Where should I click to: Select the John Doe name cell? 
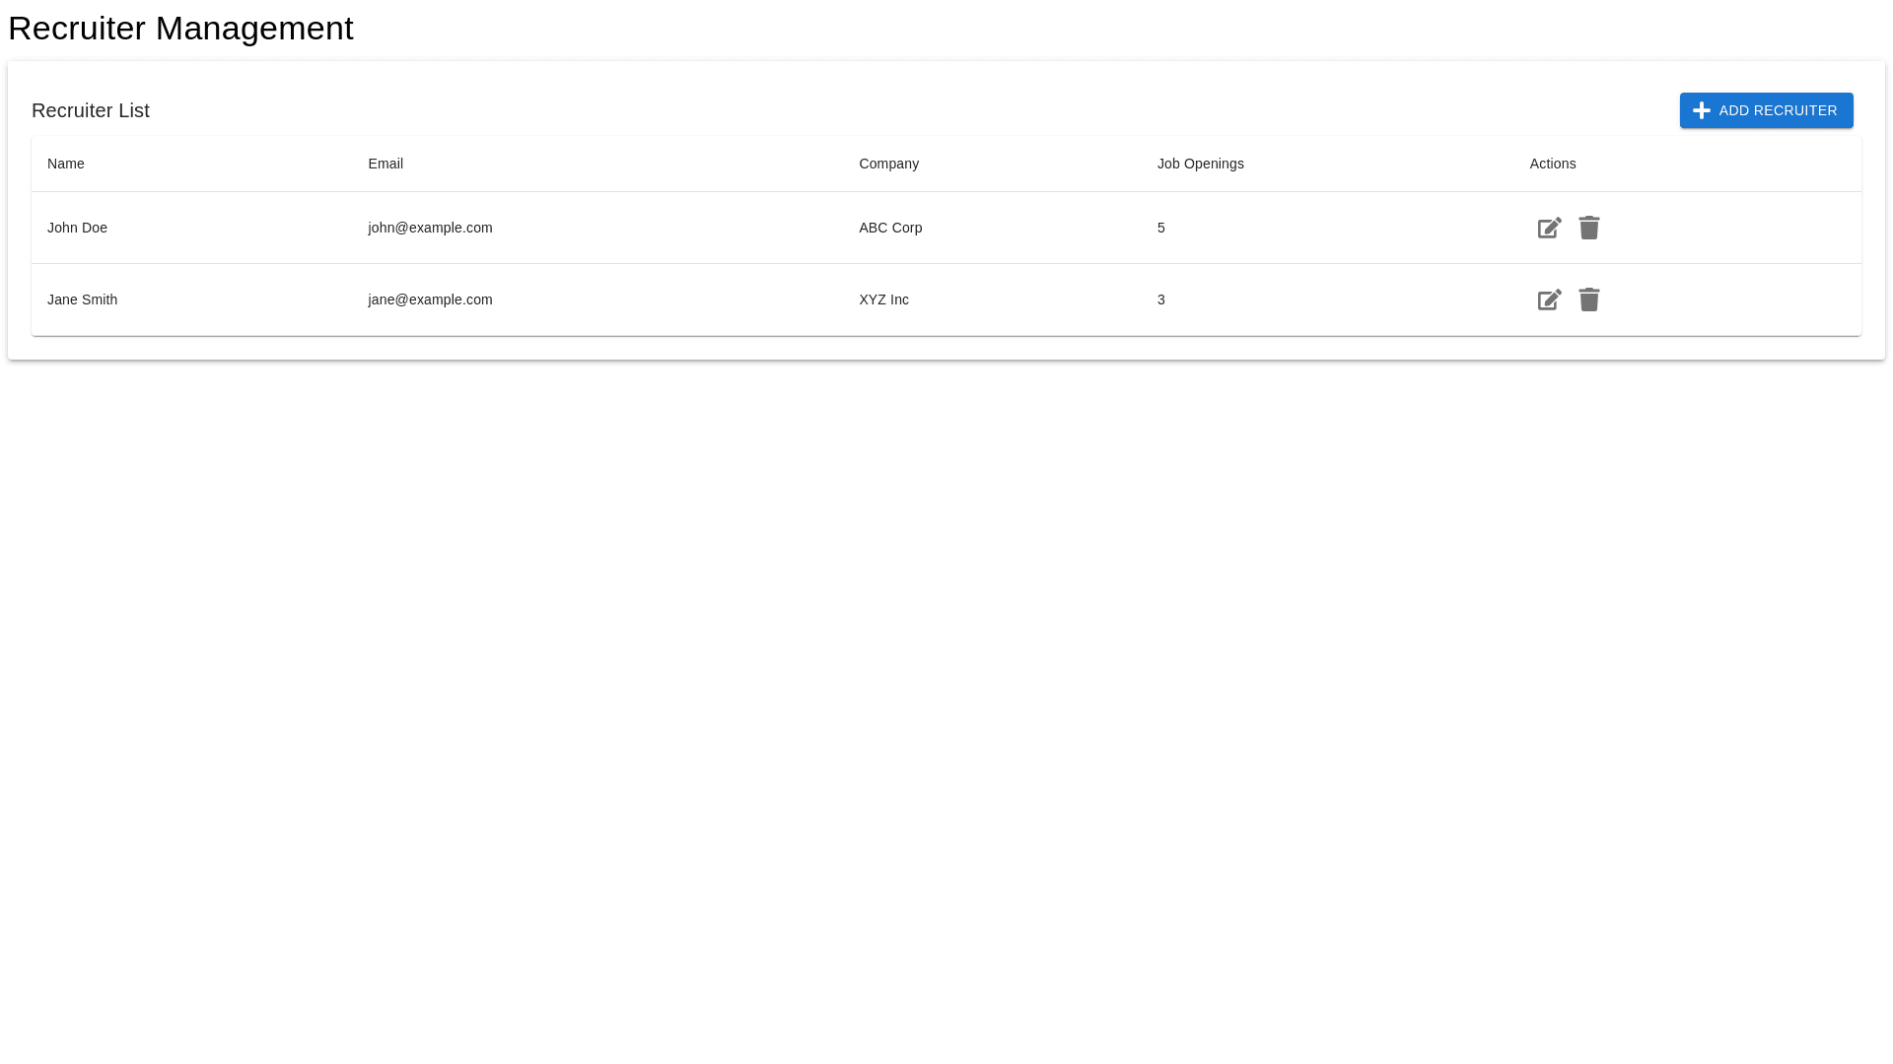77,228
